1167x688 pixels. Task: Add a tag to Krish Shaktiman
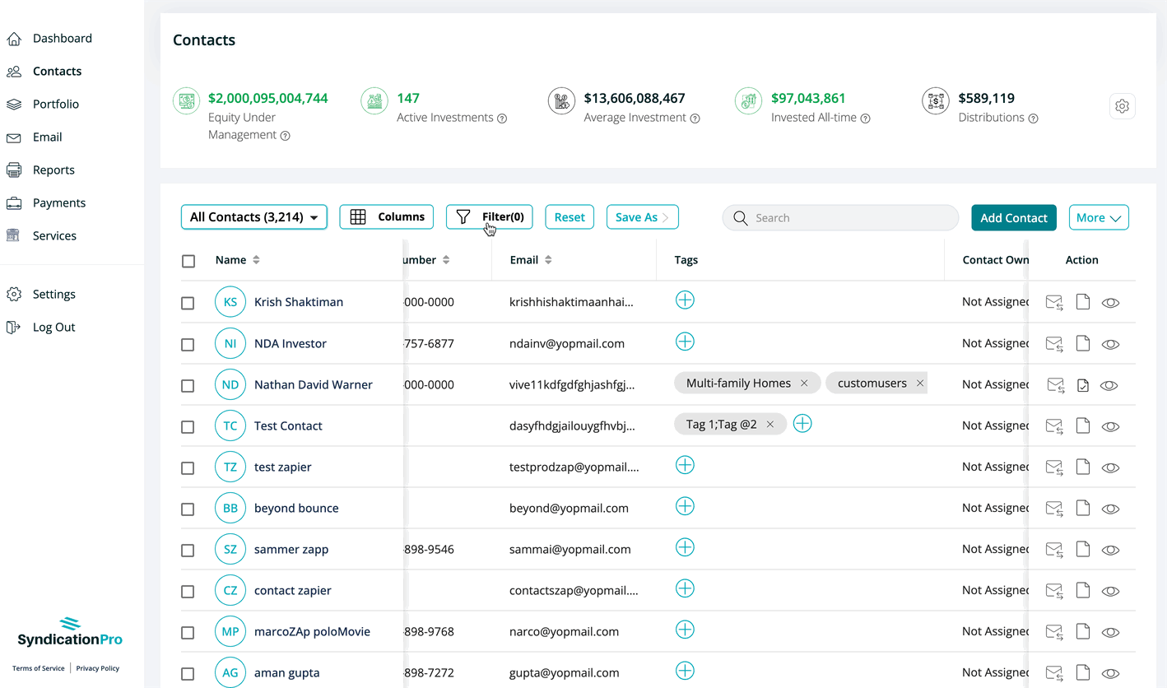pos(685,300)
